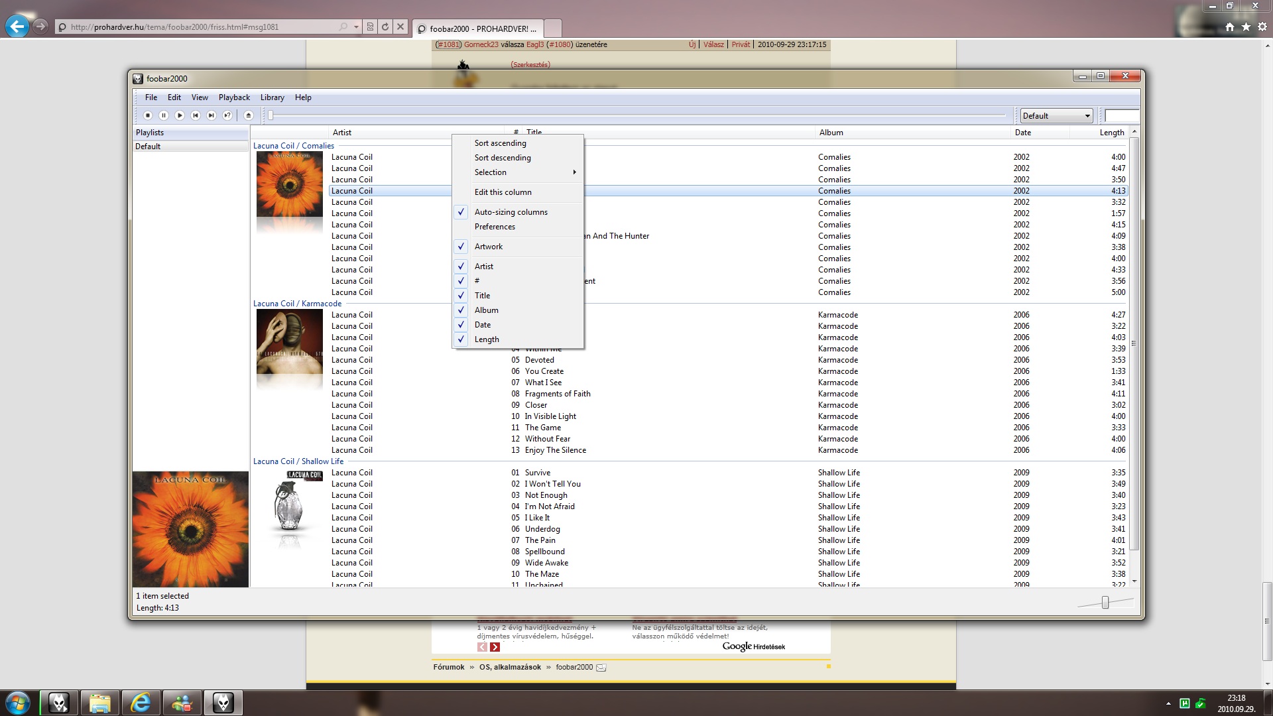Click the seekbar track
This screenshot has height=716, width=1273.
click(x=638, y=115)
